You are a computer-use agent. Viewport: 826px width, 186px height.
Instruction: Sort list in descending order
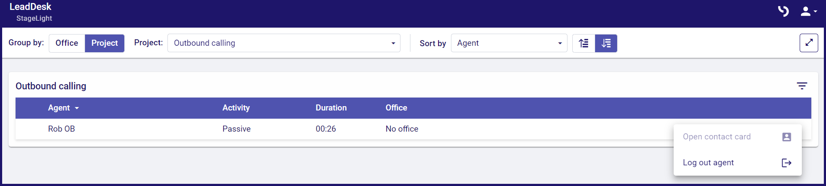pyautogui.click(x=606, y=43)
